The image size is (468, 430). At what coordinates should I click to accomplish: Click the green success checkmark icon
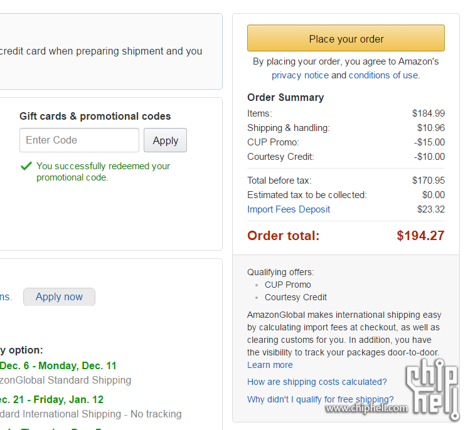tap(26, 166)
